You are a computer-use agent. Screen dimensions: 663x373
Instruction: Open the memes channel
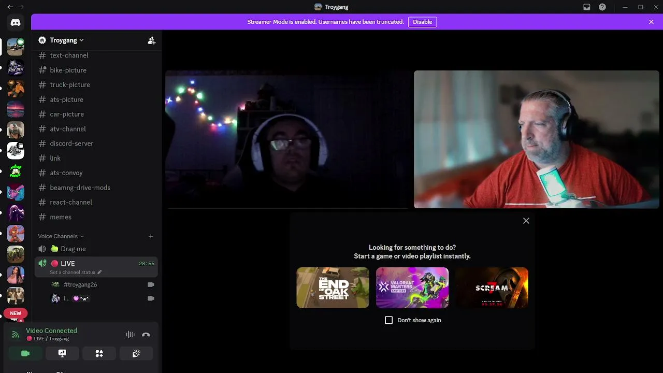[x=96, y=217]
